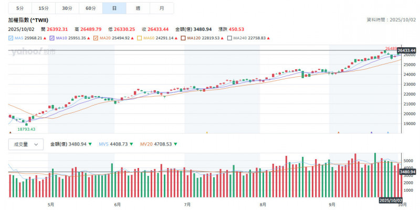This screenshot has height=210, width=420.
Task: Switch to the 5分 chart interval
Action: [19, 8]
